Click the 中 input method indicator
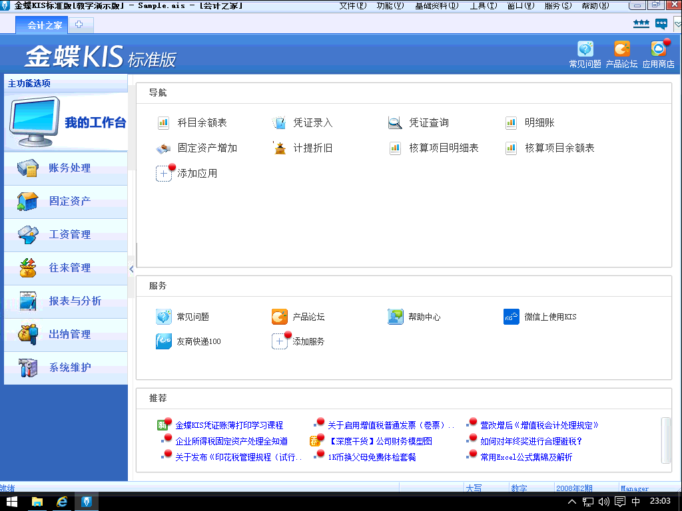The width and height of the screenshot is (682, 511). pyautogui.click(x=635, y=502)
